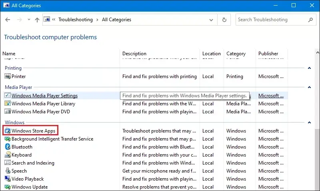
Task: Click the Search and Indexing icon
Action: pos(8,163)
